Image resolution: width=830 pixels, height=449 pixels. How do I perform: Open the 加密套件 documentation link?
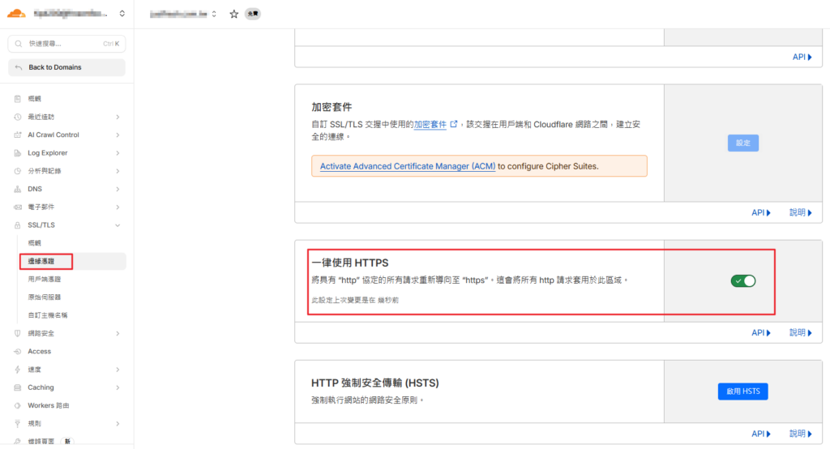pos(430,124)
